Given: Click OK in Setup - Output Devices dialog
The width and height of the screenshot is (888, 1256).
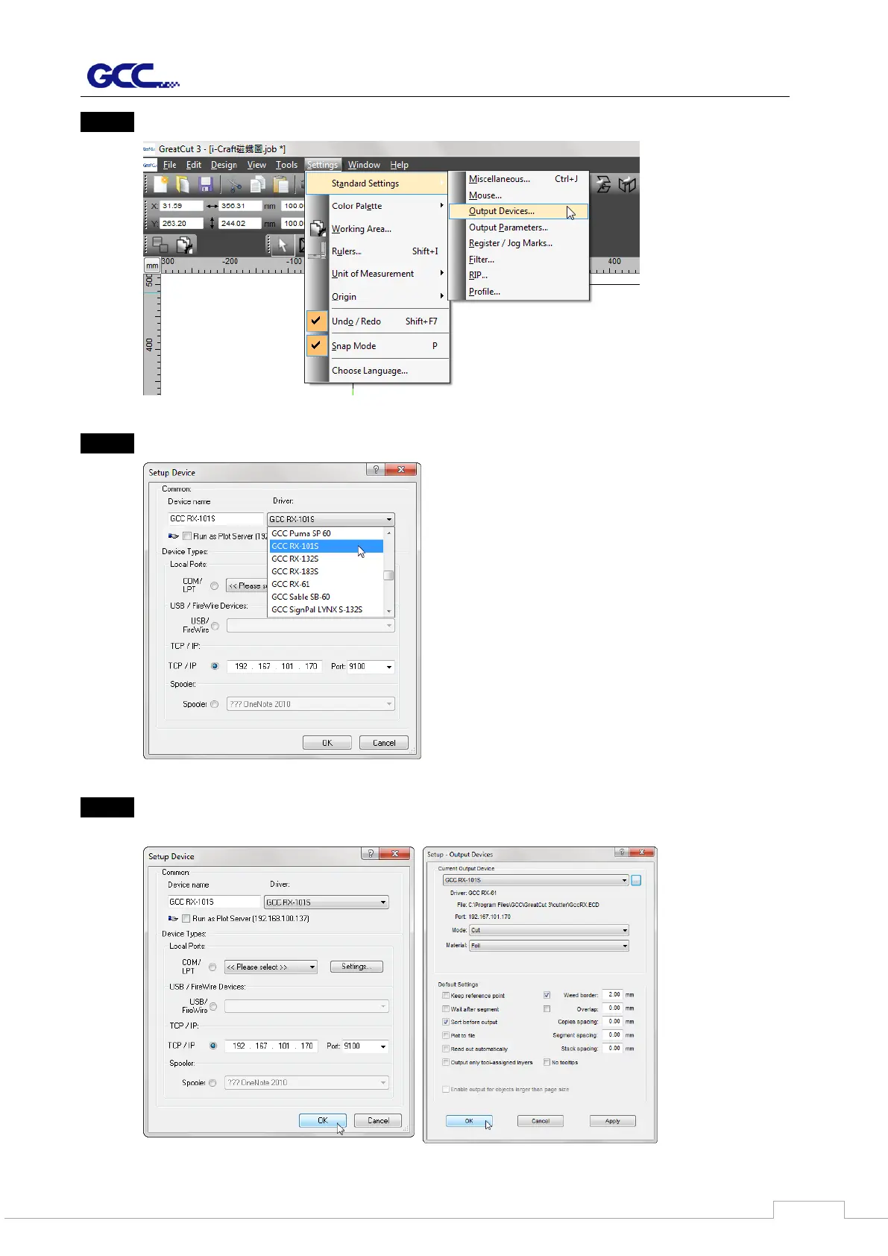Looking at the screenshot, I should [x=469, y=1121].
